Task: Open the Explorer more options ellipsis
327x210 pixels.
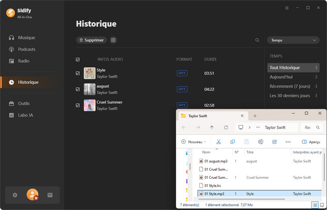Action: pos(288,142)
